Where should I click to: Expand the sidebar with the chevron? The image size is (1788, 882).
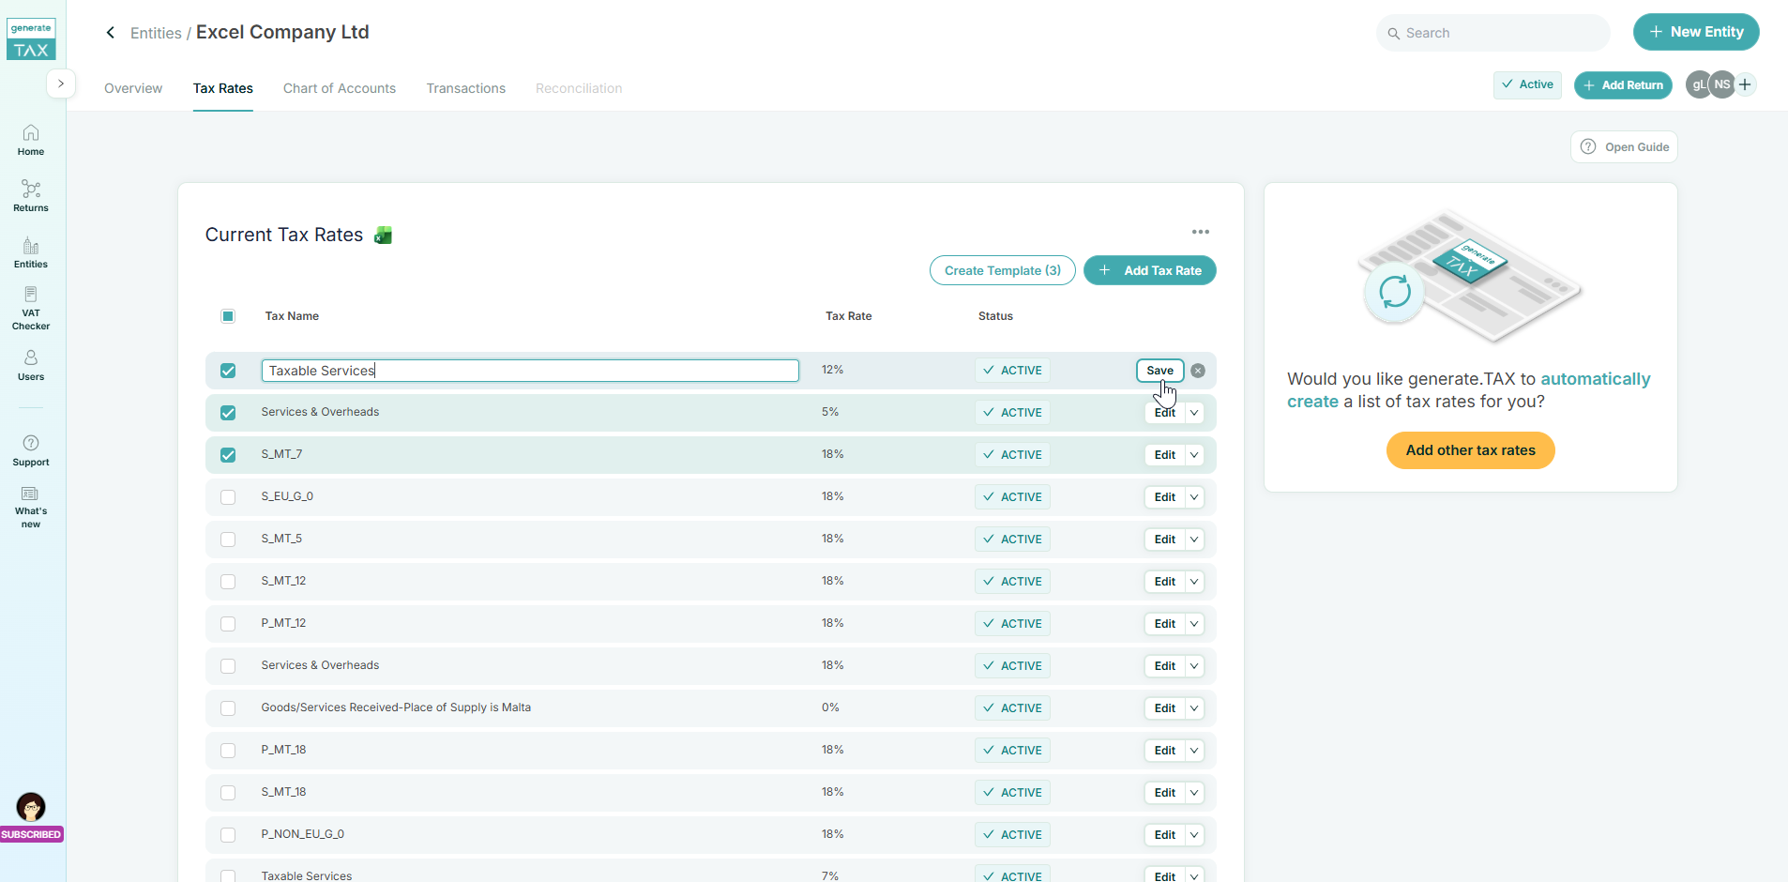[61, 84]
